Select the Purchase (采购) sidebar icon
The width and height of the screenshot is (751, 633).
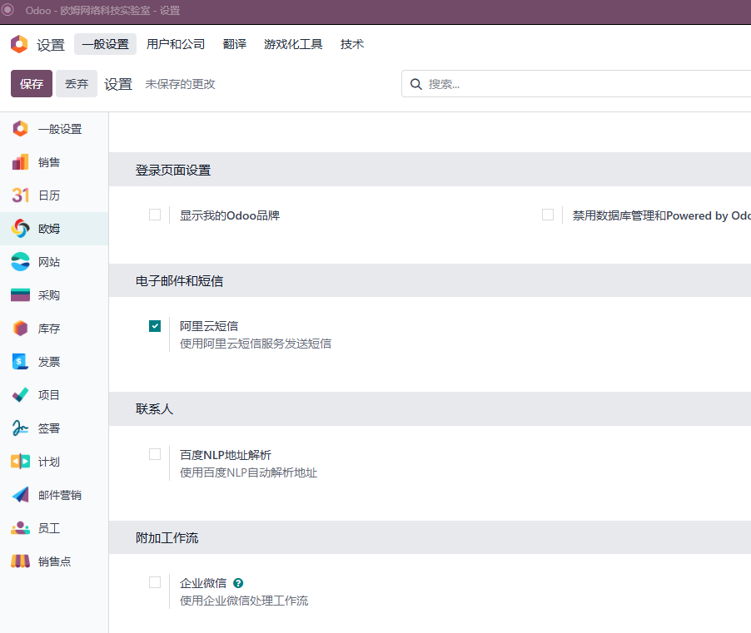click(x=20, y=295)
